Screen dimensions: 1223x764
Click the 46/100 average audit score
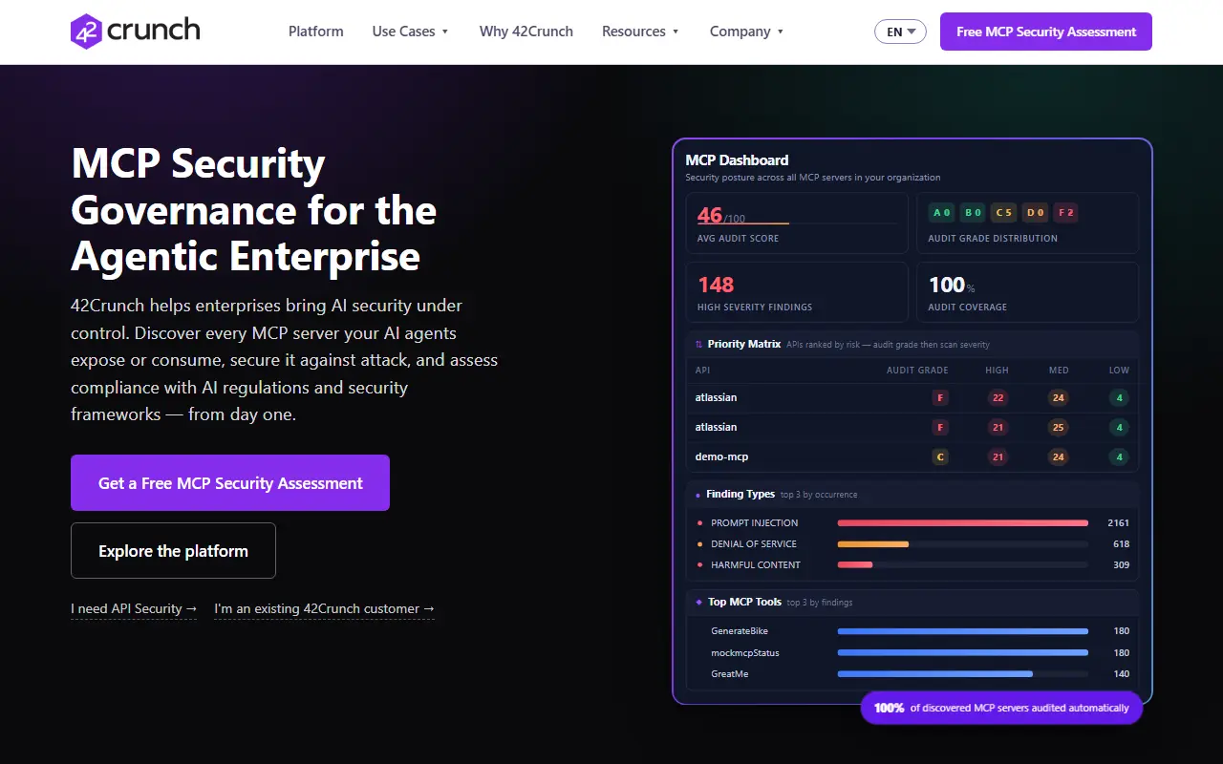pyautogui.click(x=721, y=216)
